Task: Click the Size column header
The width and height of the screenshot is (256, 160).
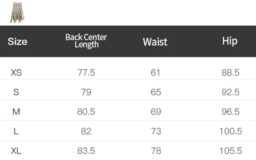Action: pos(17,41)
